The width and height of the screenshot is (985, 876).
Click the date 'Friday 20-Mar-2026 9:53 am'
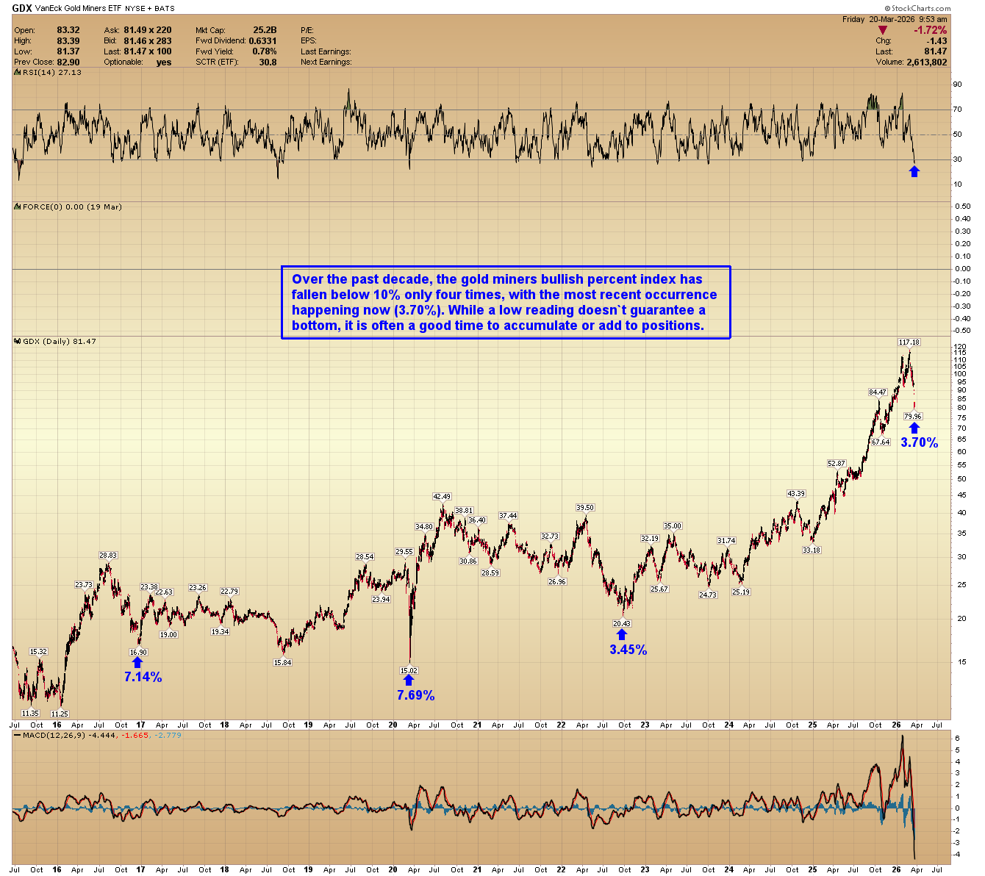pos(896,19)
